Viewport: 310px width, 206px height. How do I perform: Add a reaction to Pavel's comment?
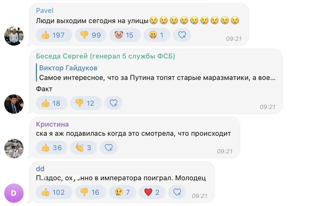[182, 35]
